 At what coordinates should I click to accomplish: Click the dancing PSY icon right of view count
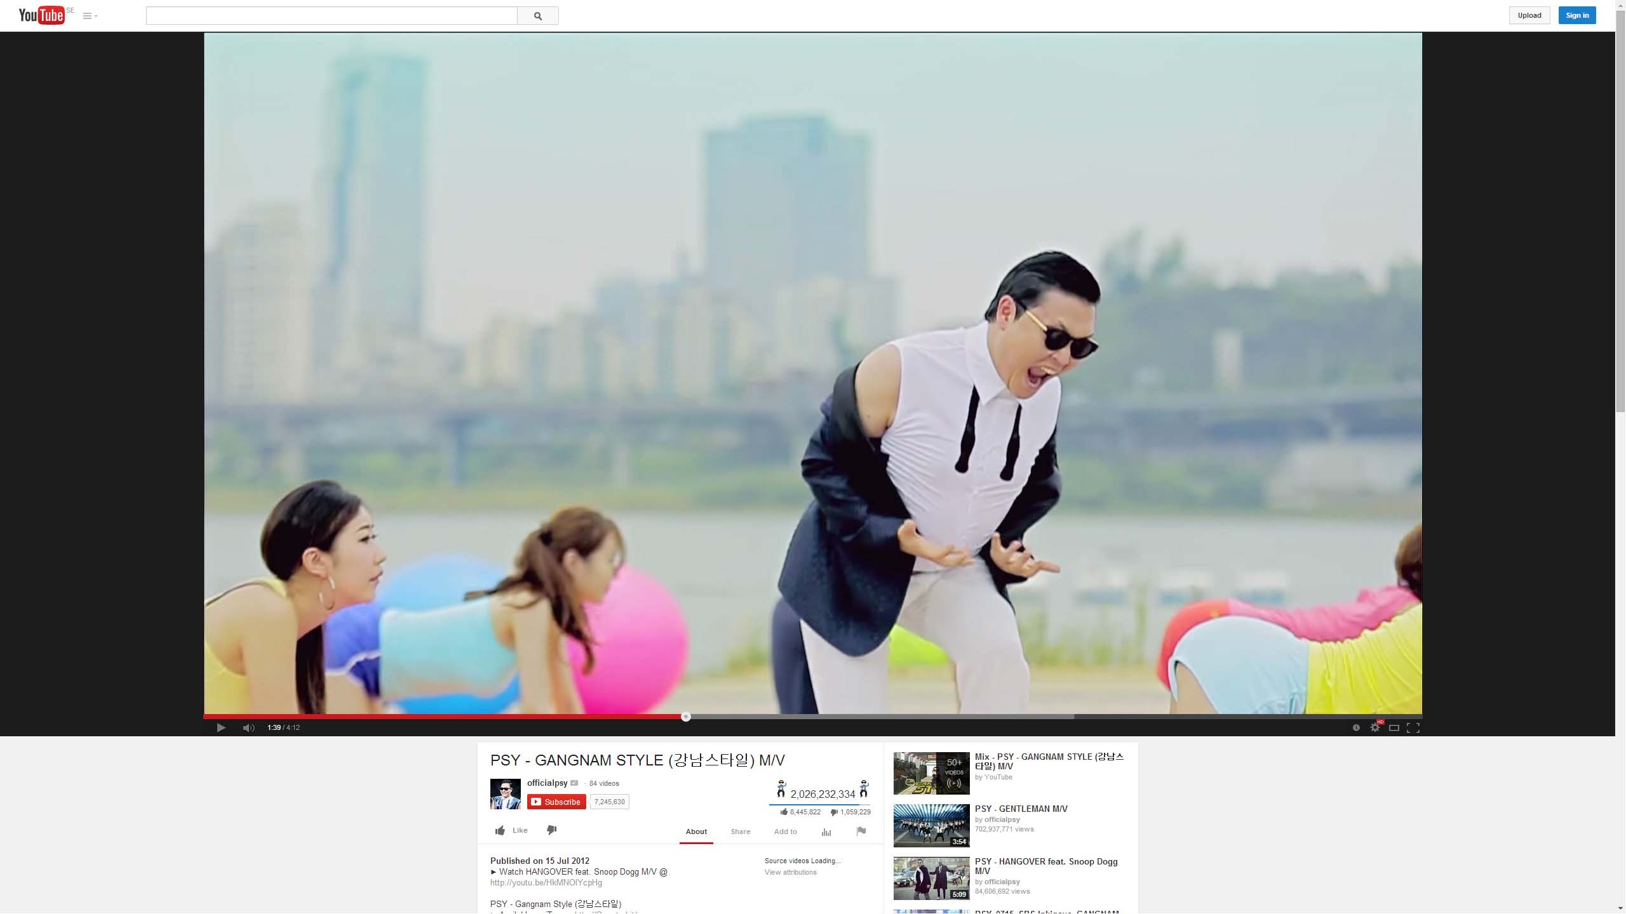coord(864,788)
